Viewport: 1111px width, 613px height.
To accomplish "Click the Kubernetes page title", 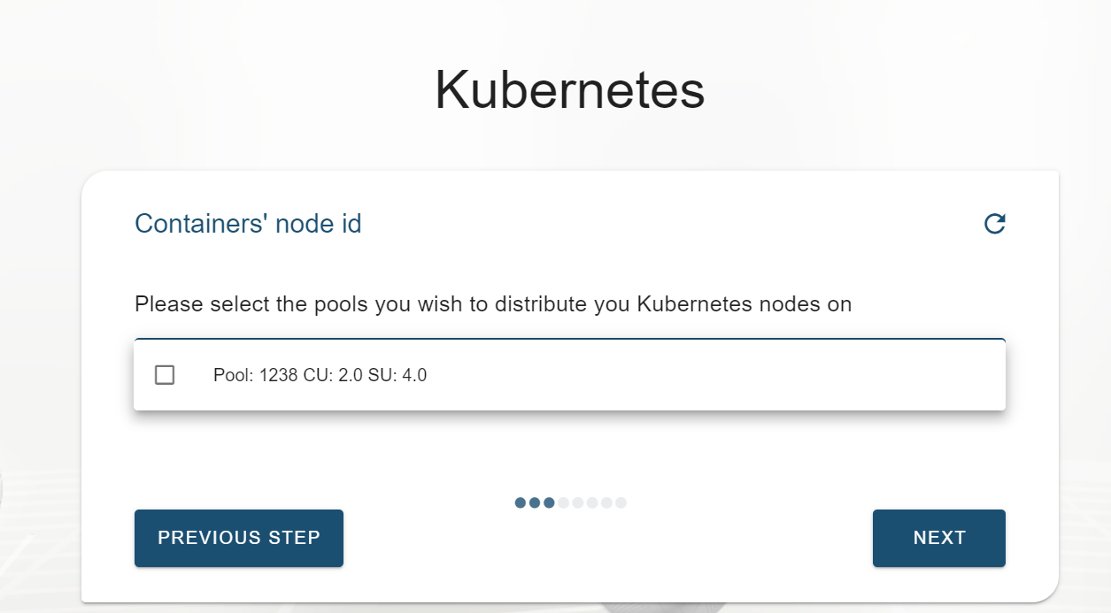I will pos(569,88).
